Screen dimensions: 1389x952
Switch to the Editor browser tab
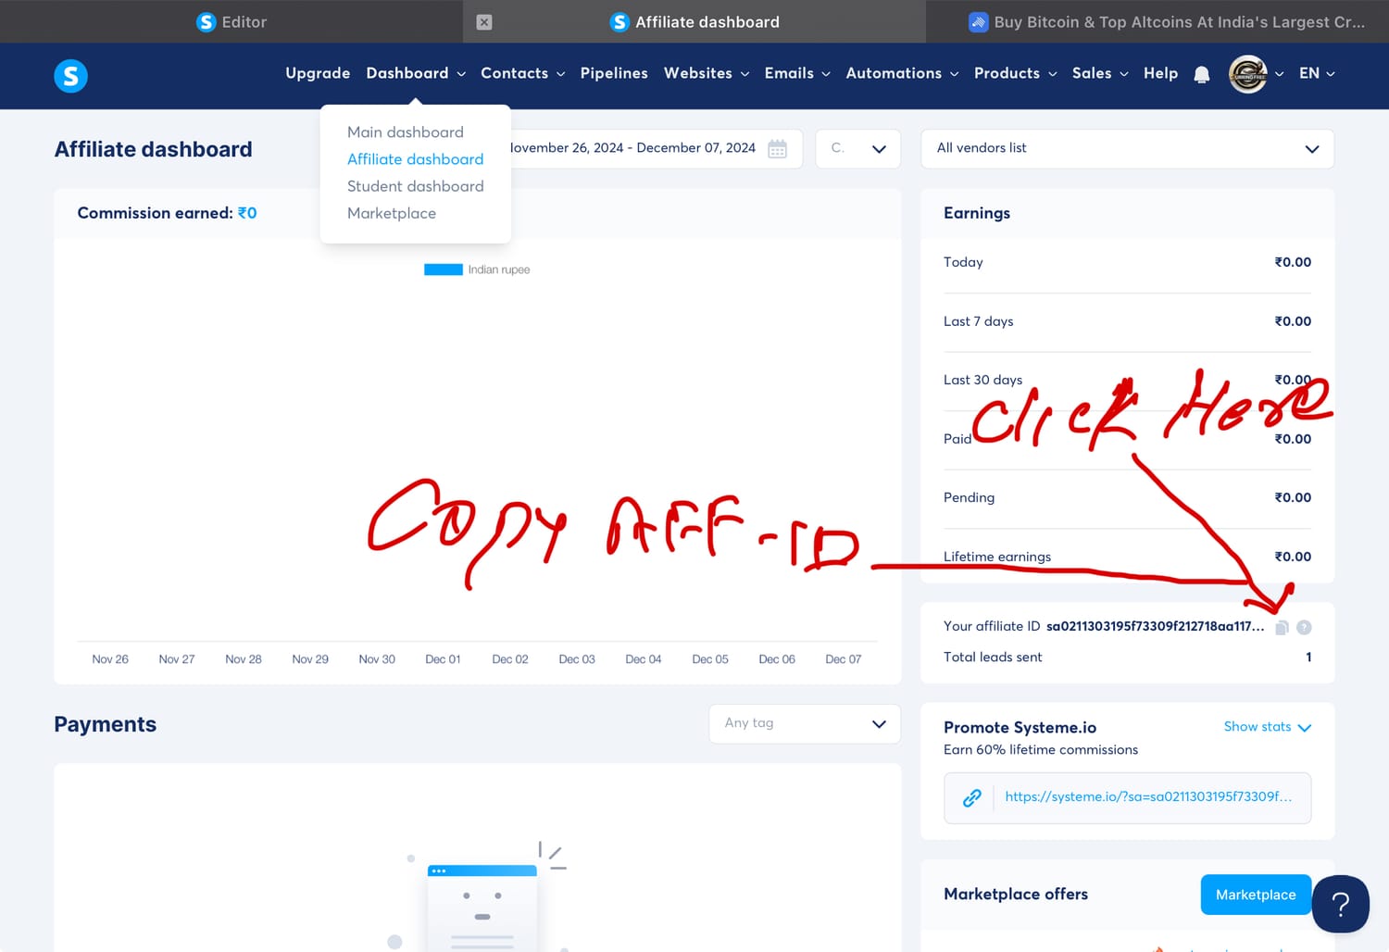tap(231, 21)
